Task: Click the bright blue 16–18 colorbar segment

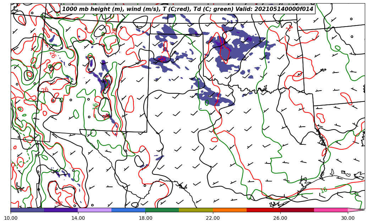Action: point(128,210)
